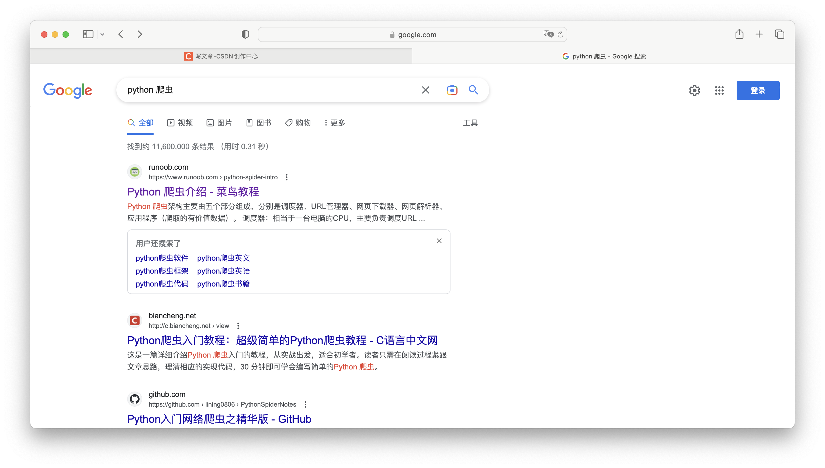The image size is (825, 468).
Task: Open the 工具 search tools
Action: tap(470, 123)
